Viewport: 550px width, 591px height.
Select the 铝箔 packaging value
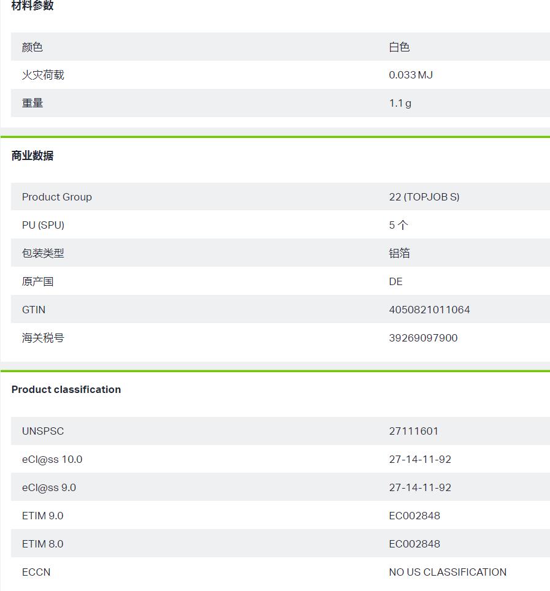(x=399, y=253)
